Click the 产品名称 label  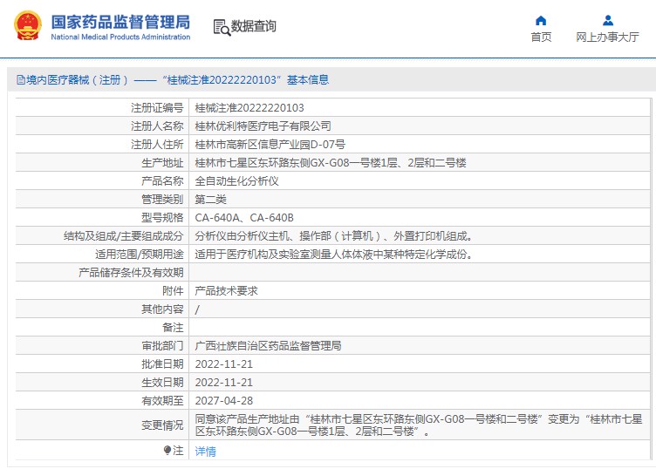[162, 181]
